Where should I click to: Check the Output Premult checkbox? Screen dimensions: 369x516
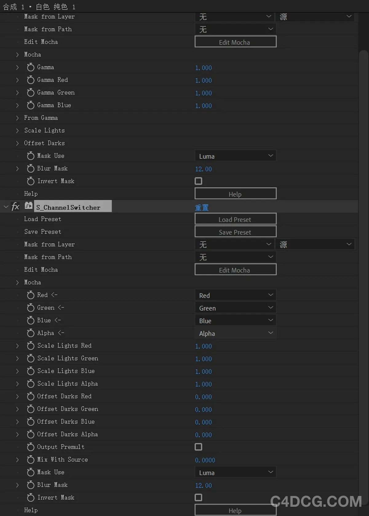(199, 447)
